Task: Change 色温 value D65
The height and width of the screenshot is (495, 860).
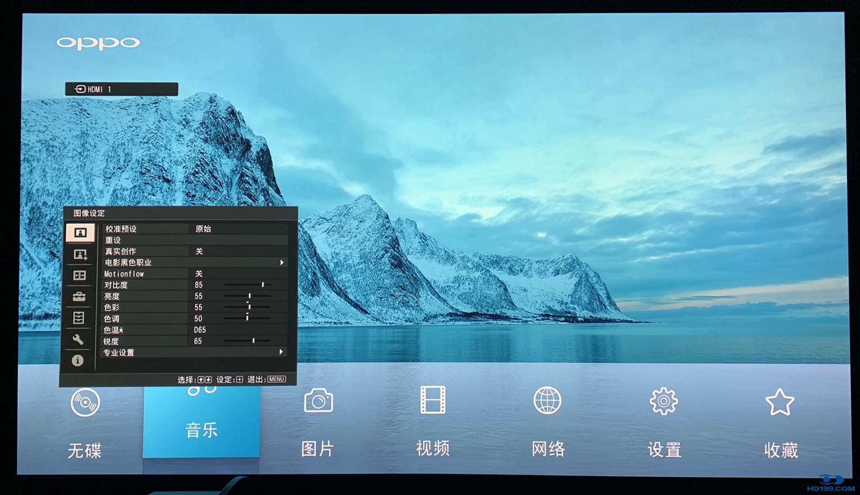Action: [x=200, y=330]
